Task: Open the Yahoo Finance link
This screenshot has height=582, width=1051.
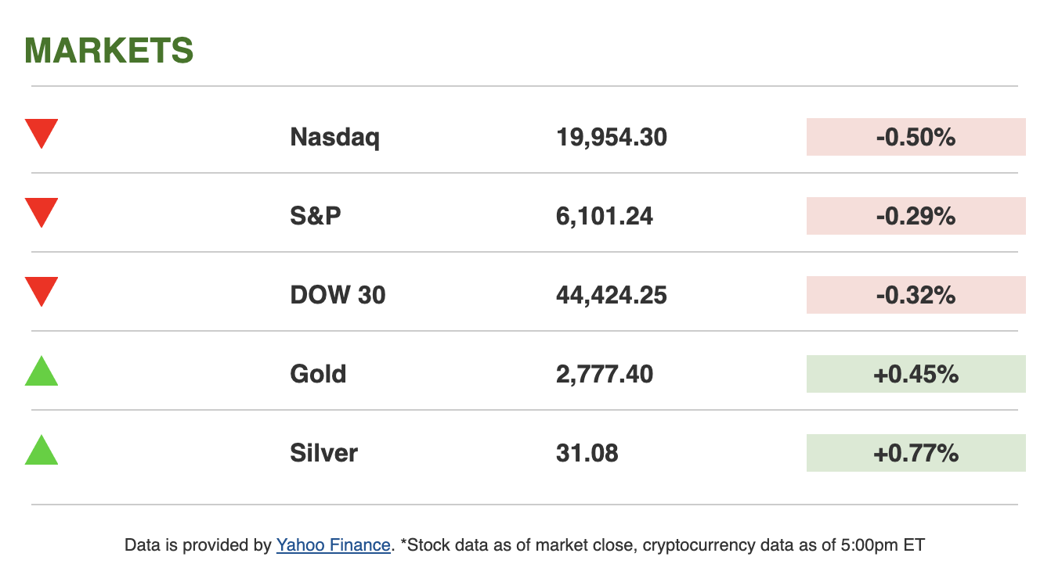Action: (x=333, y=545)
